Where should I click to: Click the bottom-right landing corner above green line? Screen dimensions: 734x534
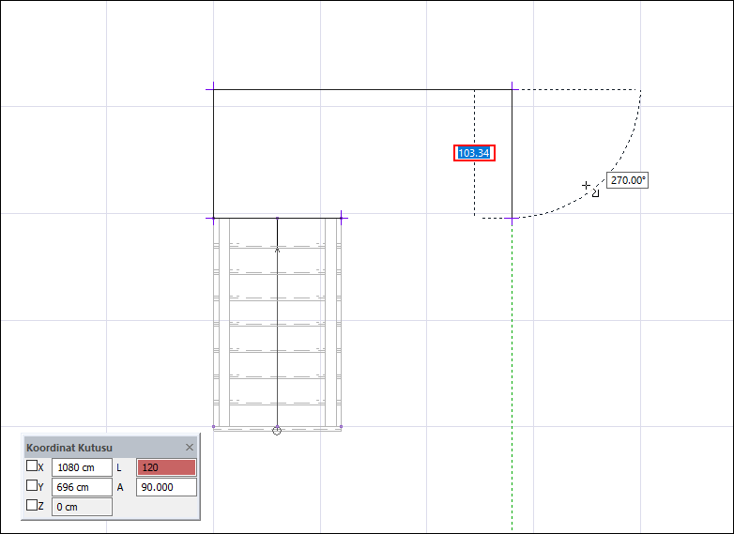pyautogui.click(x=512, y=218)
